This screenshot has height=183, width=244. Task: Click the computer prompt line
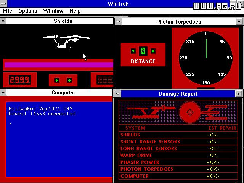[10, 124]
